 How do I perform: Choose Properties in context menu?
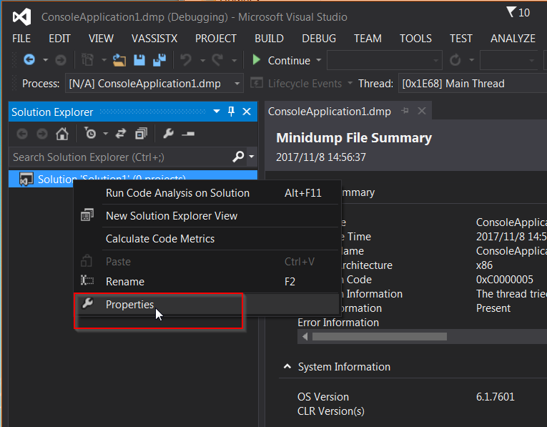pos(207,305)
